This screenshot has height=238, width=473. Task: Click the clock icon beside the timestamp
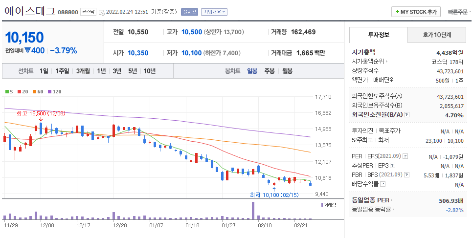102,12
